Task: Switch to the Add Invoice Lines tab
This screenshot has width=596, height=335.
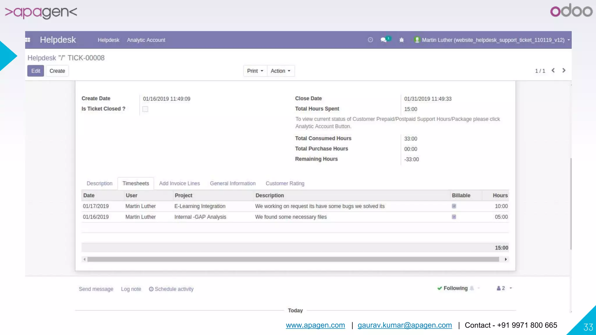Action: click(x=179, y=183)
